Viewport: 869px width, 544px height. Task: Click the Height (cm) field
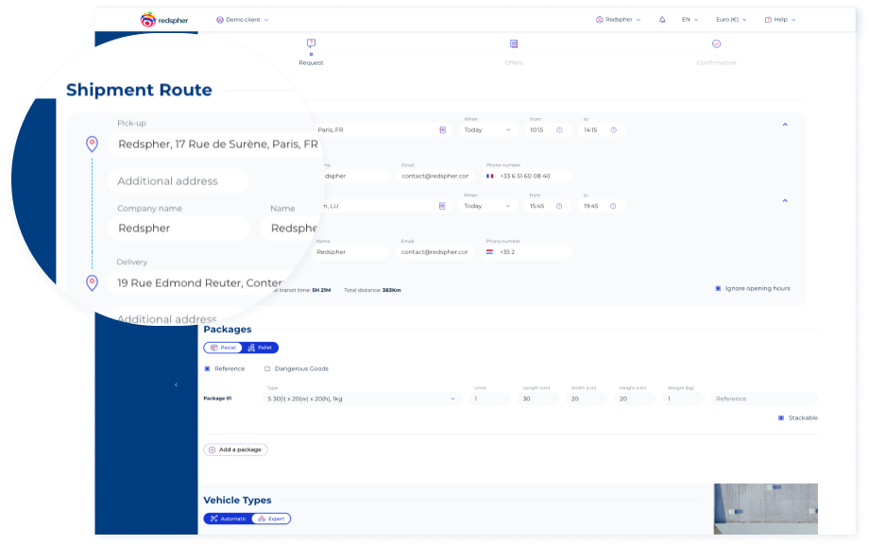click(635, 399)
